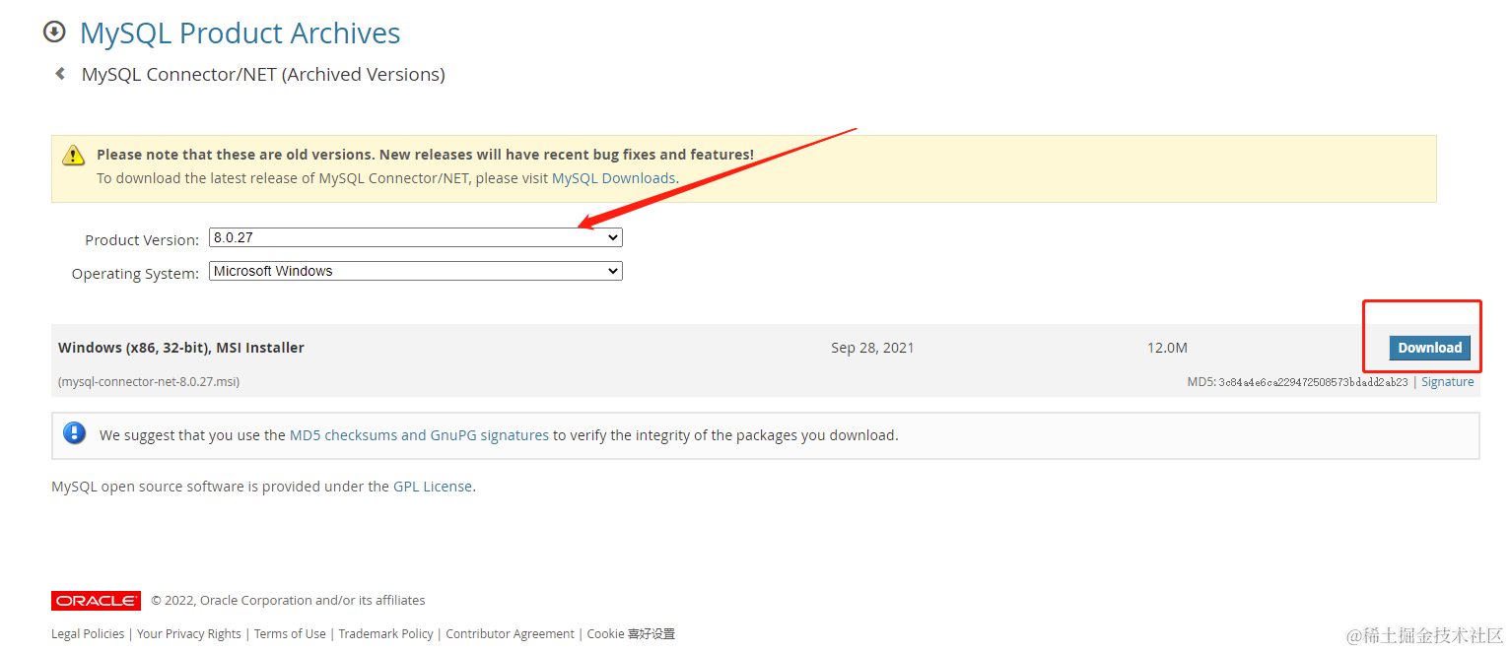Viewport: 1510px width, 652px height.
Task: Open the Product Version dropdown
Action: tap(416, 237)
